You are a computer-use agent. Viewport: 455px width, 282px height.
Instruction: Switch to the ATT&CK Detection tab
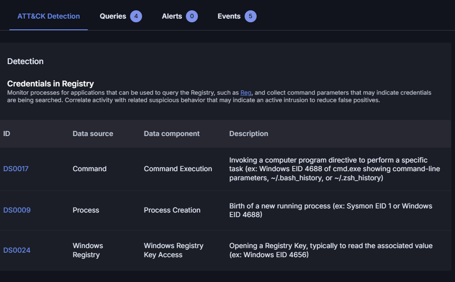(48, 16)
